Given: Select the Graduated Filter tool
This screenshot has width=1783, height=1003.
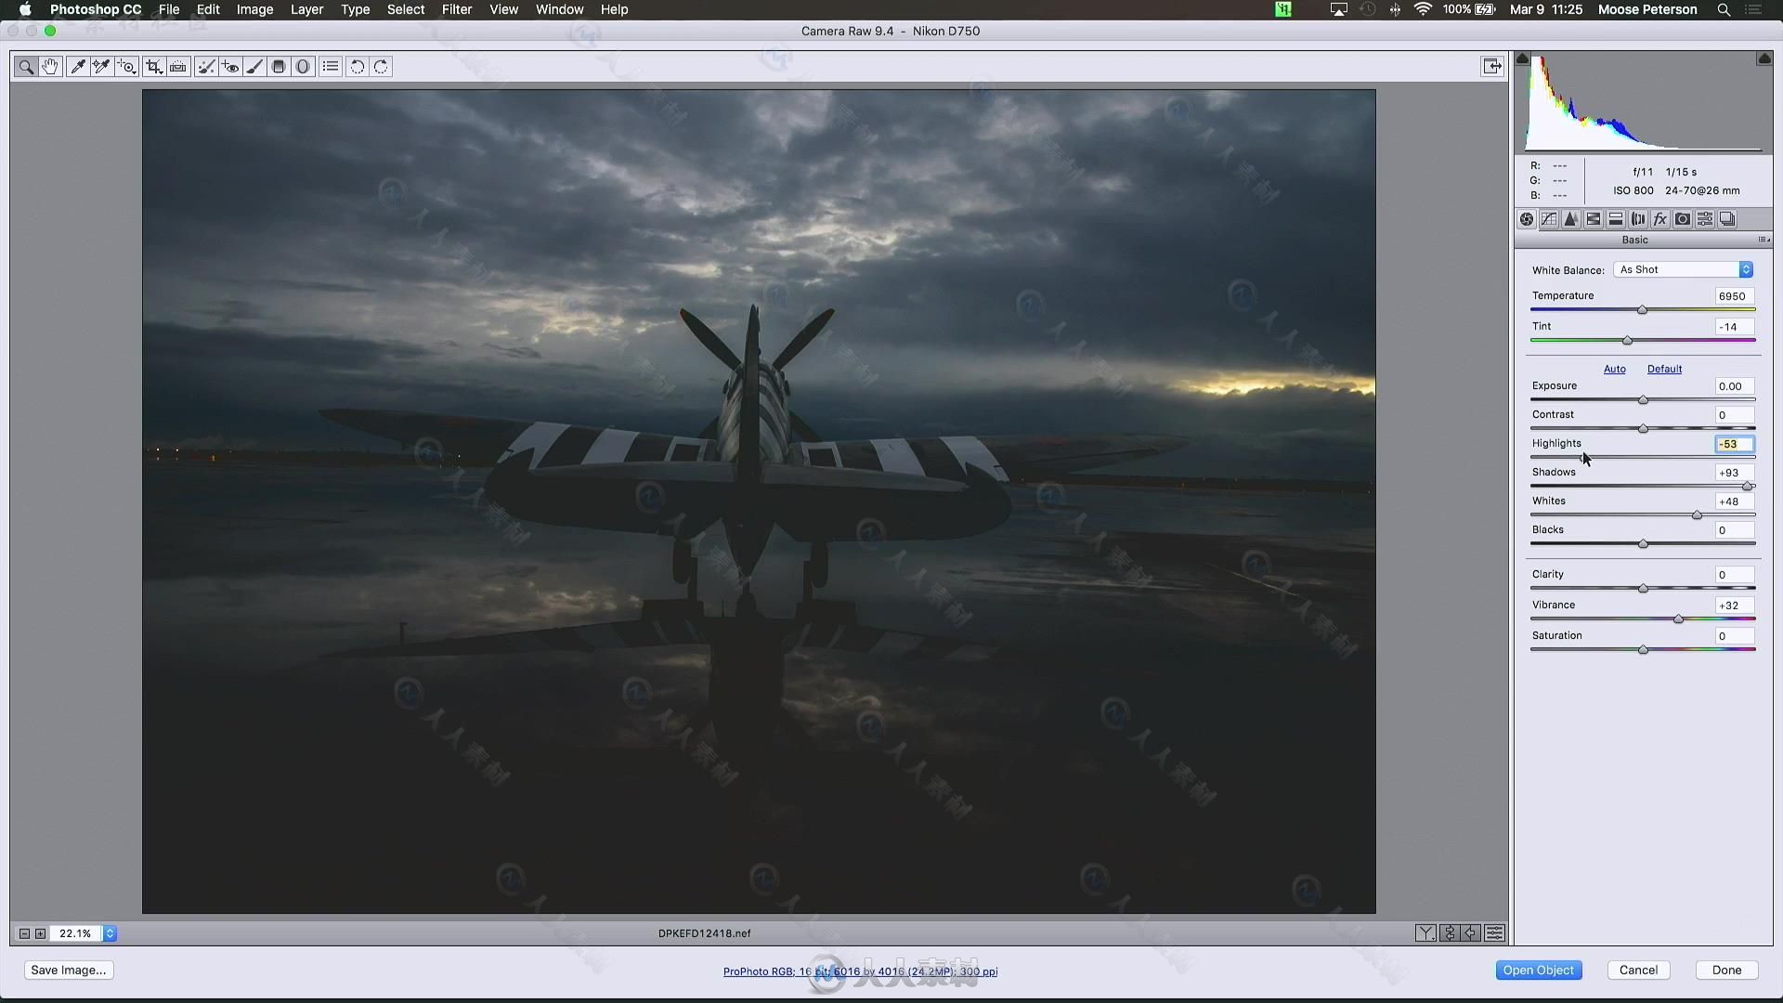Looking at the screenshot, I should 278,67.
